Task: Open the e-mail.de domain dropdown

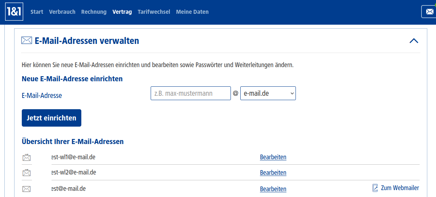Action: pos(268,93)
